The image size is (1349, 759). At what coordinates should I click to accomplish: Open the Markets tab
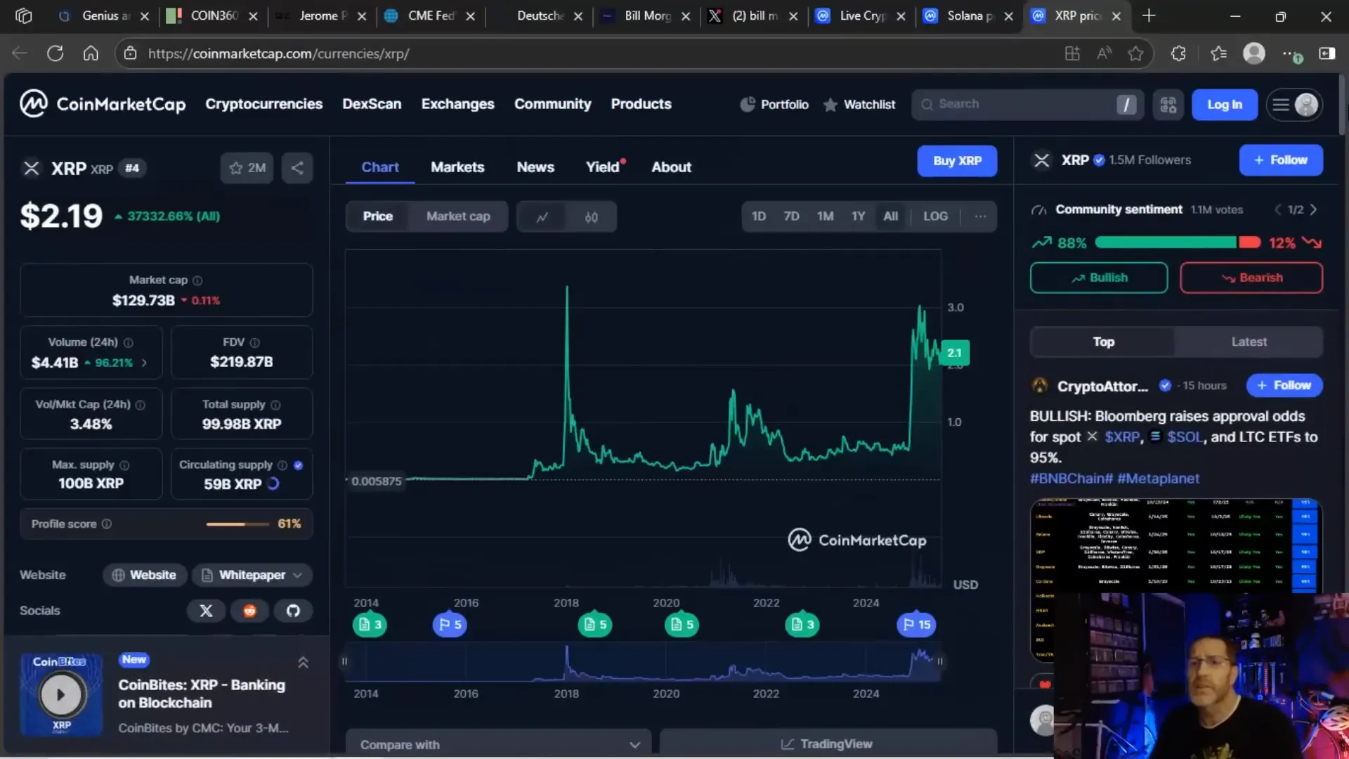457,167
